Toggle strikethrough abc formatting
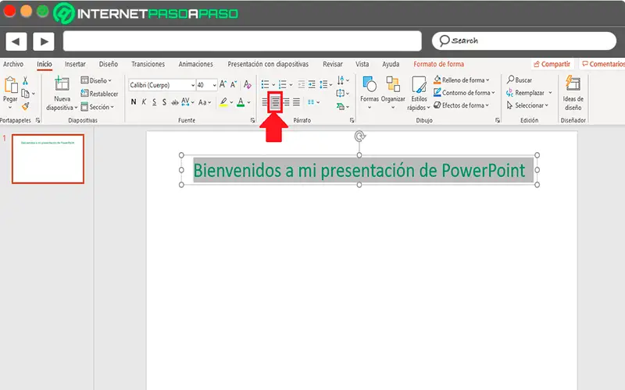The width and height of the screenshot is (625, 390). tap(174, 102)
